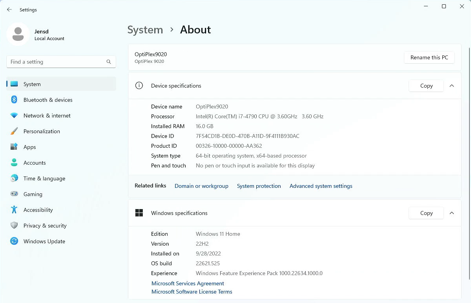The image size is (471, 303).
Task: Open Bluetooth & devices settings
Action: 48,100
